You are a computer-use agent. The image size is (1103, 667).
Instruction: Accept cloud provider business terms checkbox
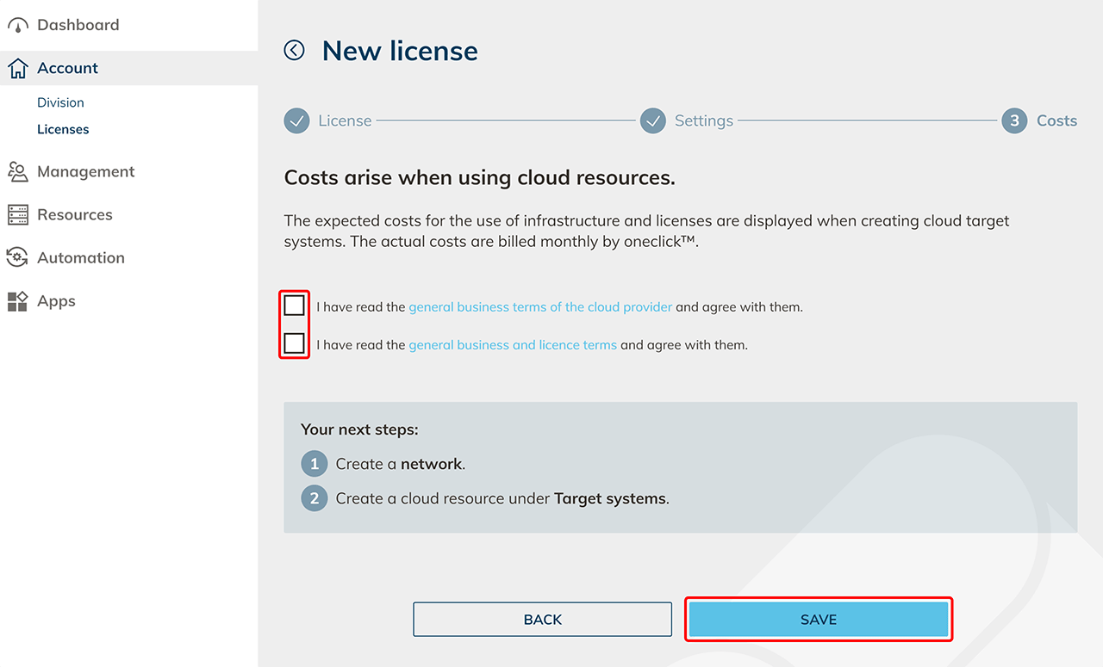[295, 306]
